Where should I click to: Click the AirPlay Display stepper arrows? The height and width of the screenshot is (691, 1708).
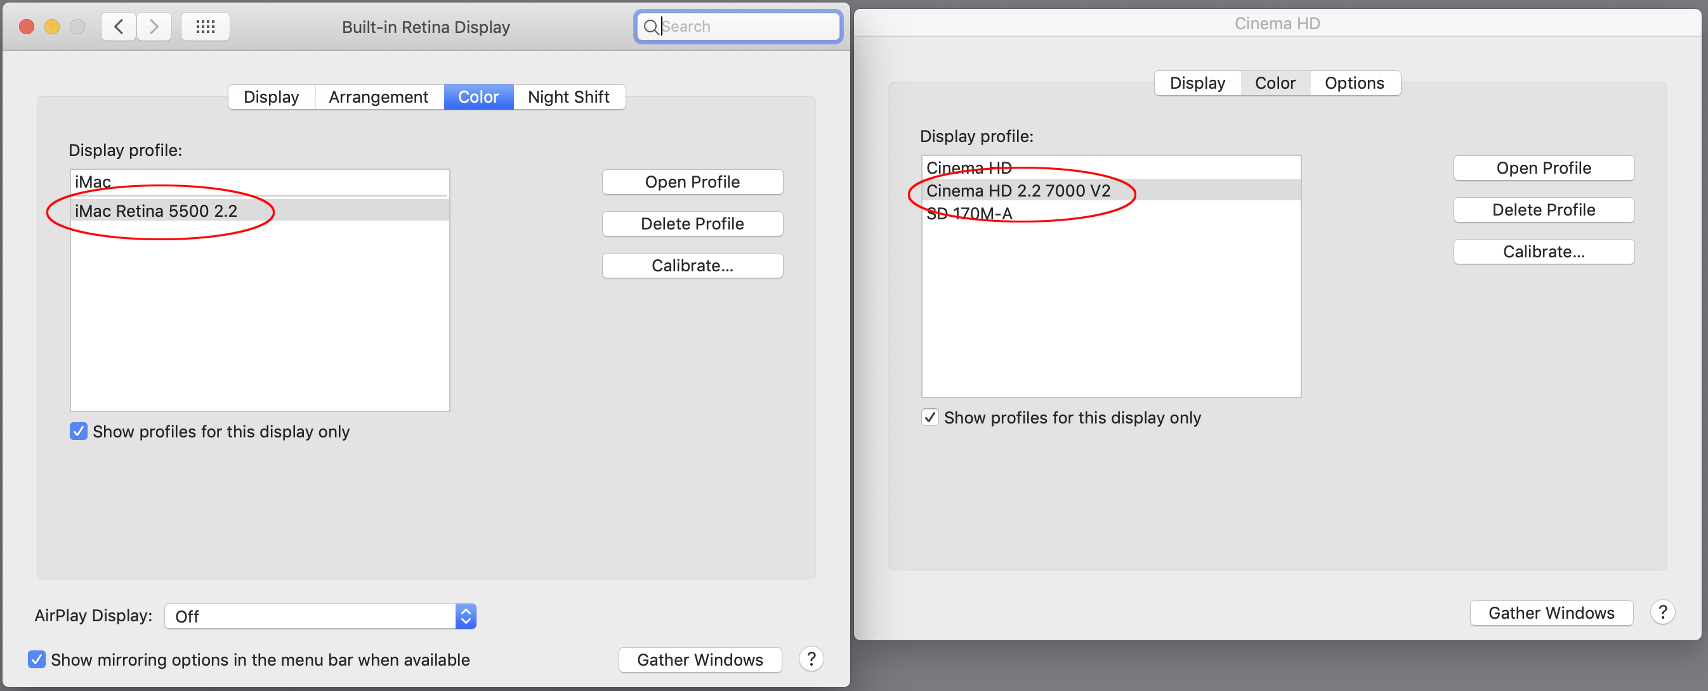pyautogui.click(x=465, y=616)
